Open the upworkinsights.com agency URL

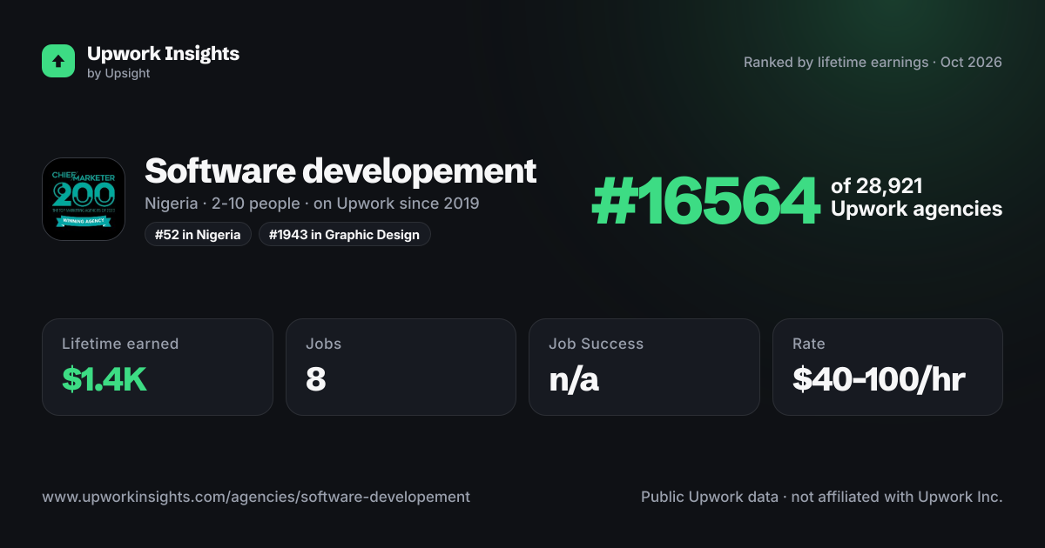pos(256,497)
